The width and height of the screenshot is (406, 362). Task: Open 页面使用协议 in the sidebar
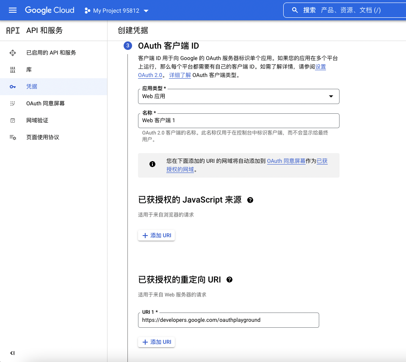point(43,137)
